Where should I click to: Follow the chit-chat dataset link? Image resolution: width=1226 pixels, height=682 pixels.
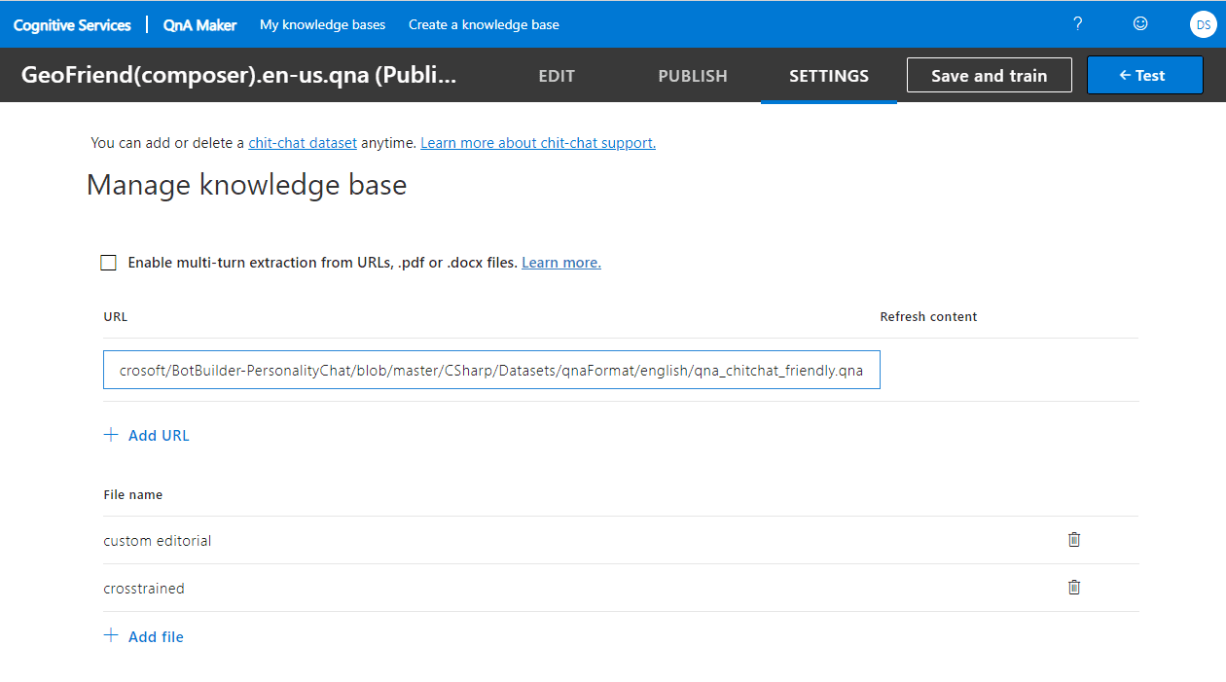point(303,143)
